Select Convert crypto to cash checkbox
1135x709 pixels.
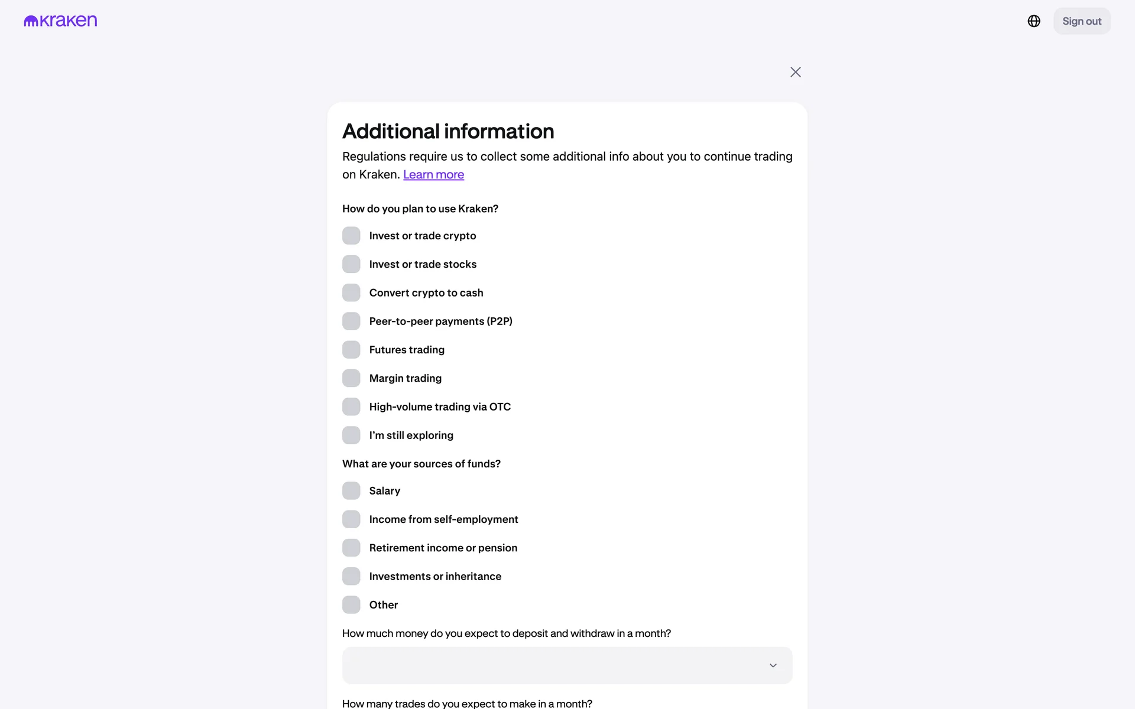351,292
